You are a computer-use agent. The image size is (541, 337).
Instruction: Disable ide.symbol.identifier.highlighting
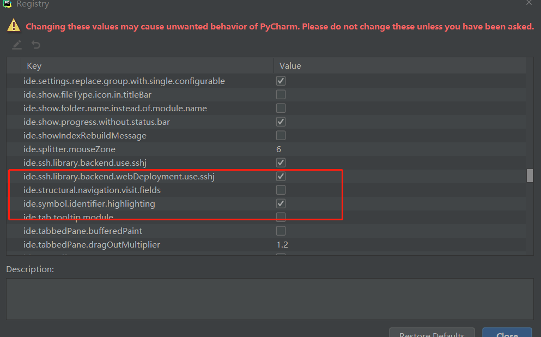(x=281, y=203)
